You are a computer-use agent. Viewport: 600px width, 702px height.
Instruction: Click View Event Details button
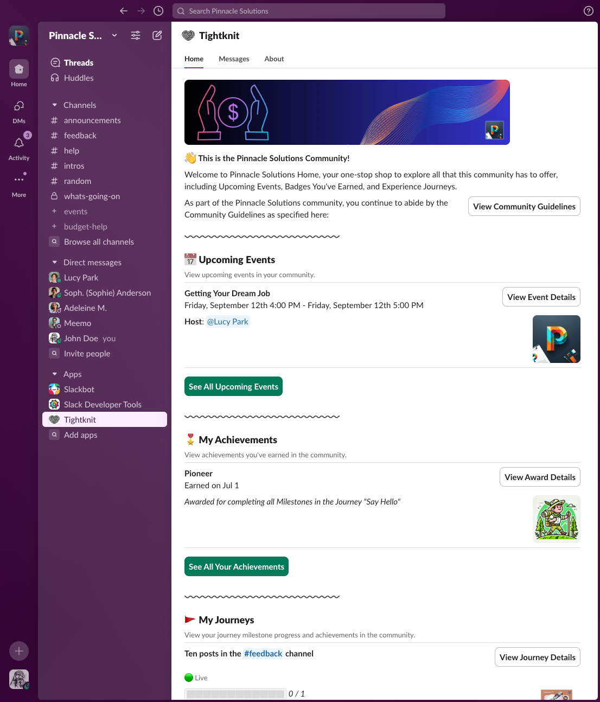click(541, 297)
